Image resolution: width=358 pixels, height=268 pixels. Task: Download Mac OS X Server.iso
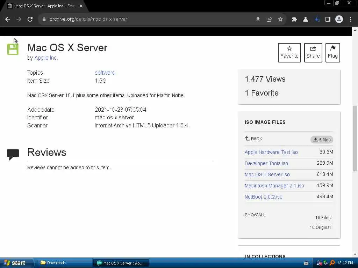(267, 174)
